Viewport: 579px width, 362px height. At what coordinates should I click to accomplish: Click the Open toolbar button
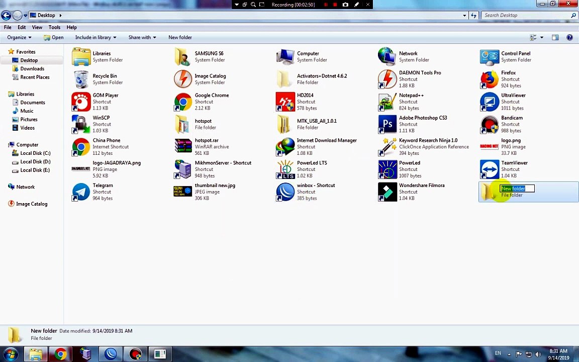(54, 37)
